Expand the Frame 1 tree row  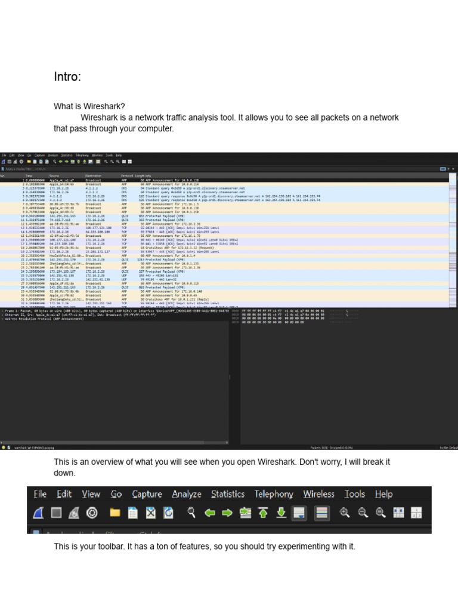(x=2, y=311)
